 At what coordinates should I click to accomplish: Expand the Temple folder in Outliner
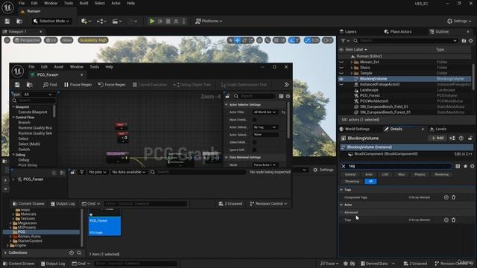point(352,73)
